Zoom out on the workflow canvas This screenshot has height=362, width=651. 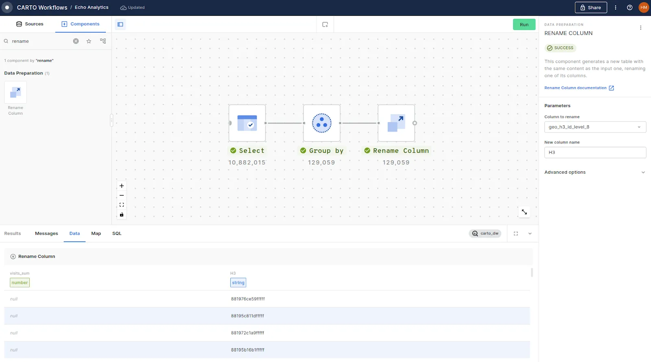[x=122, y=196]
